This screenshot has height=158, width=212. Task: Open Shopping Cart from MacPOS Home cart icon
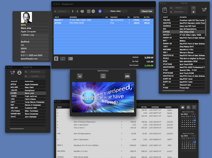pyautogui.click(x=79, y=76)
